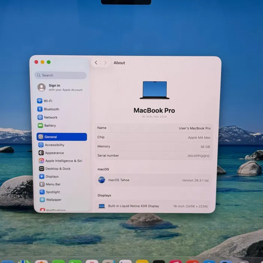Open the Battery settings icon
The image size is (263, 263).
[40, 125]
